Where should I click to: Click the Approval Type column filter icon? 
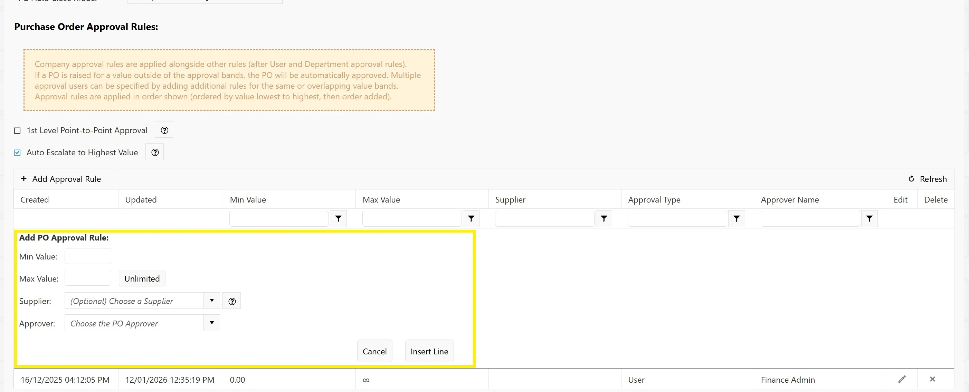pos(737,219)
